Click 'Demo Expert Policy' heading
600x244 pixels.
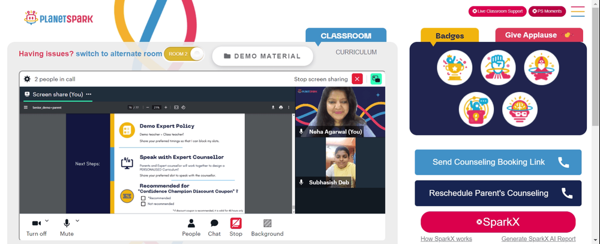pyautogui.click(x=167, y=126)
